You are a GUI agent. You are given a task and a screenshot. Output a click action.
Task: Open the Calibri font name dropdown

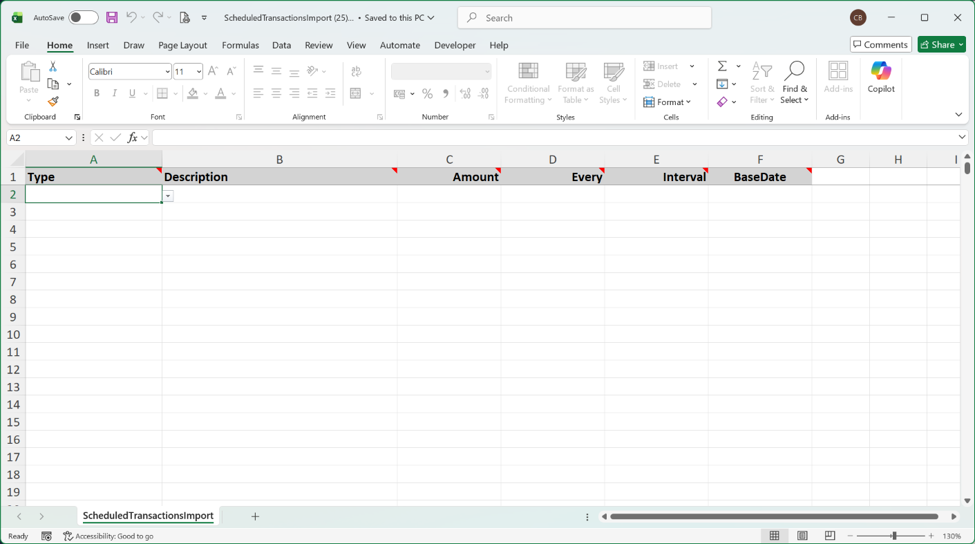click(167, 72)
